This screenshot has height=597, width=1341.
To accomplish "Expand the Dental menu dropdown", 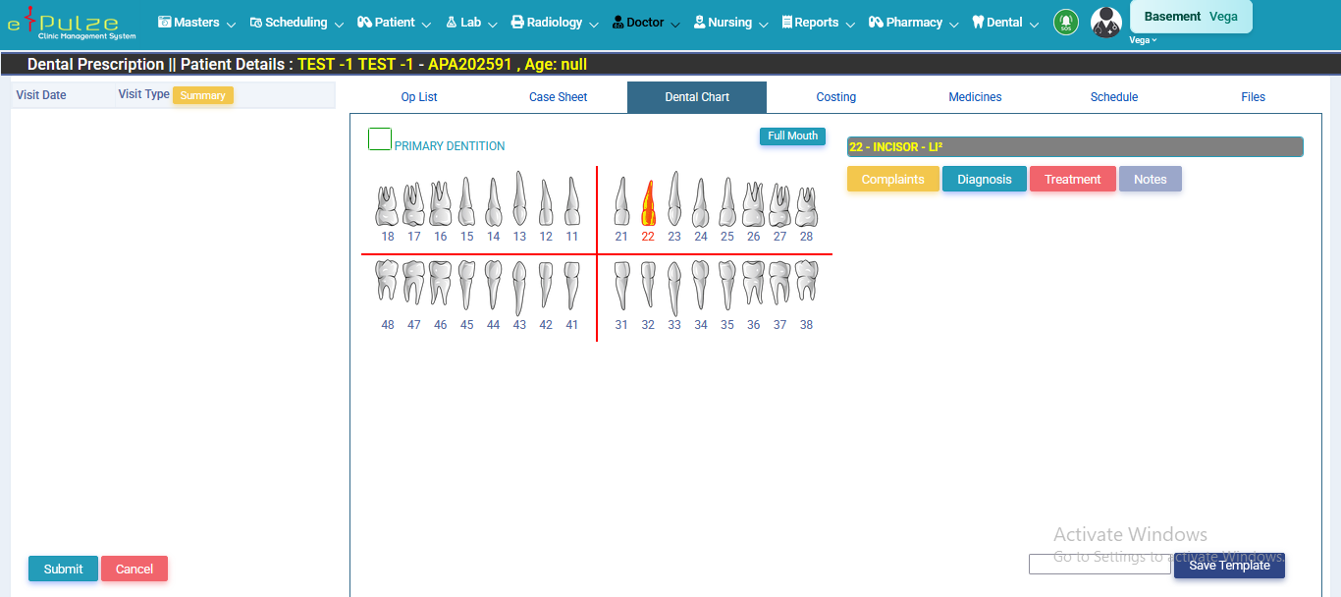I will [x=1005, y=23].
